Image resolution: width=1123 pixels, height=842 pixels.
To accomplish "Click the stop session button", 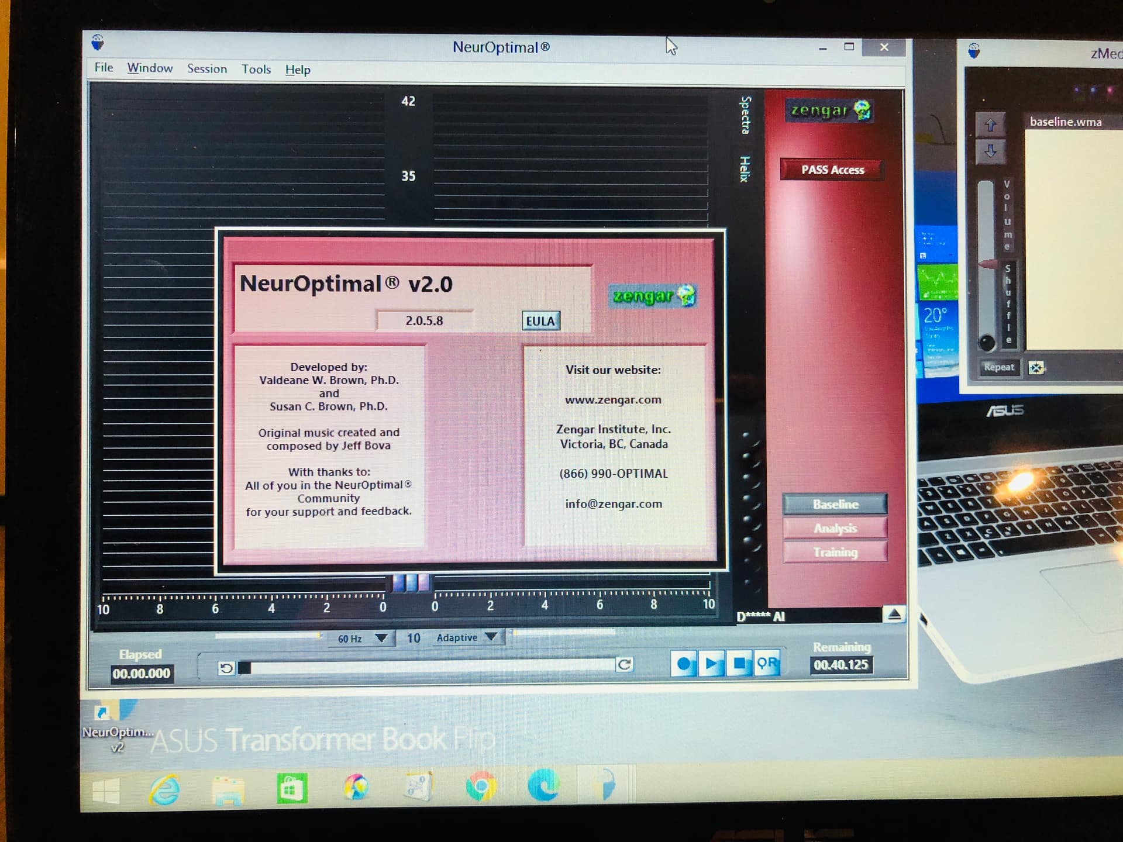I will tap(739, 664).
